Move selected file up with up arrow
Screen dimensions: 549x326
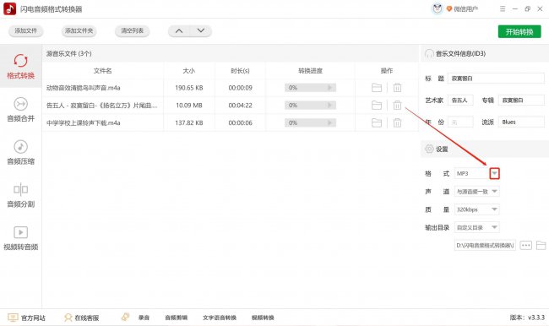click(179, 30)
